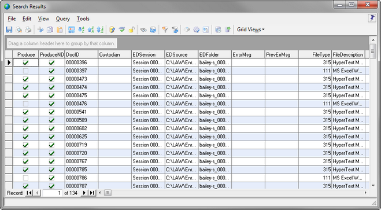This screenshot has height=210, width=381.
Task: Click the blue tree list icon
Action: pyautogui.click(x=206, y=30)
